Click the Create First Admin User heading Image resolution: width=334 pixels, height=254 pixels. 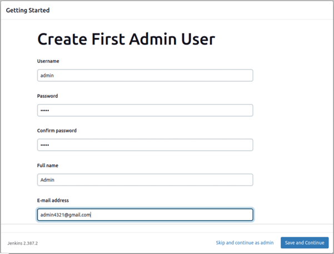pos(126,39)
